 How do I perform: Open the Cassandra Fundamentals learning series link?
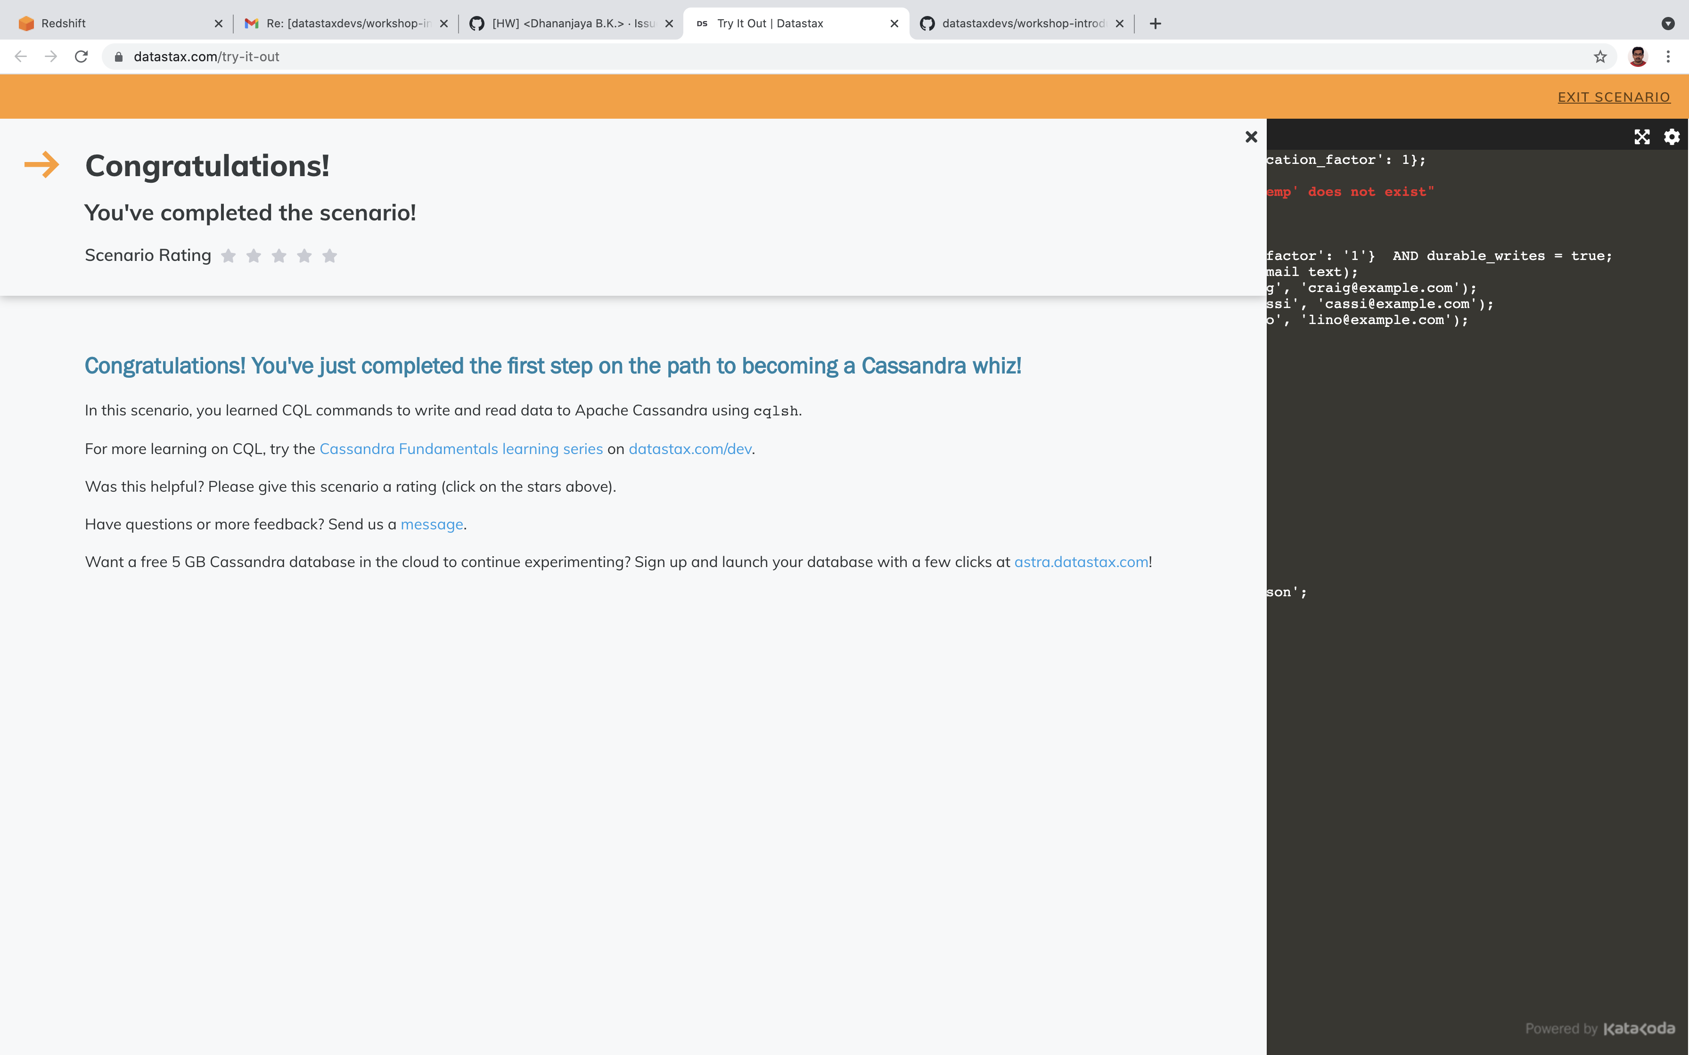pos(461,449)
